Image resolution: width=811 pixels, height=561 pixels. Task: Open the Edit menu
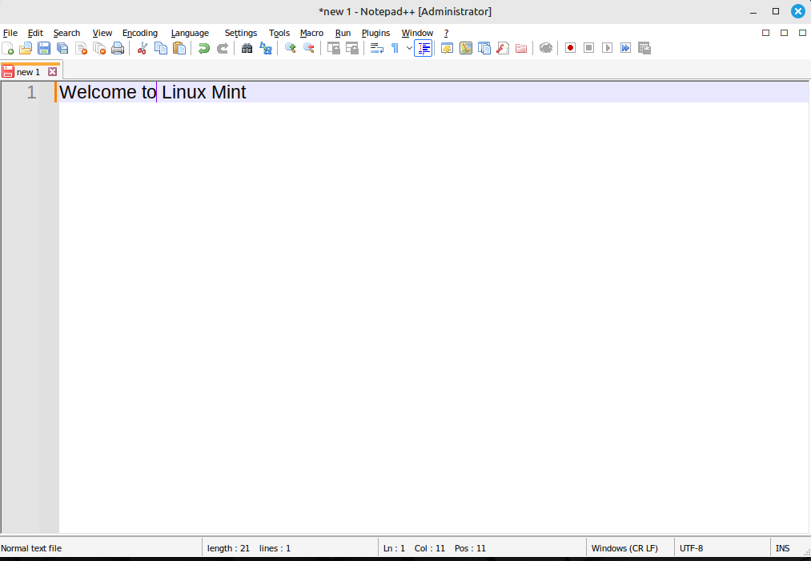tap(35, 33)
